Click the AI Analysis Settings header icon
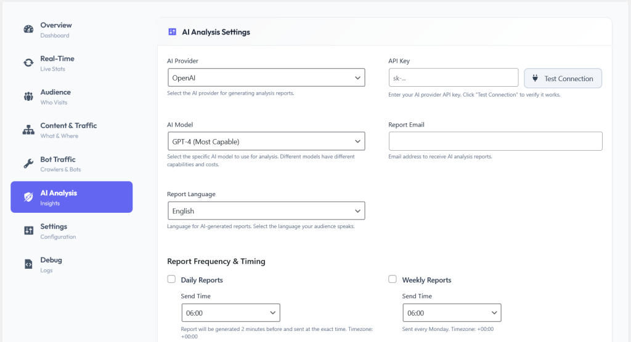This screenshot has height=342, width=631. 173,32
